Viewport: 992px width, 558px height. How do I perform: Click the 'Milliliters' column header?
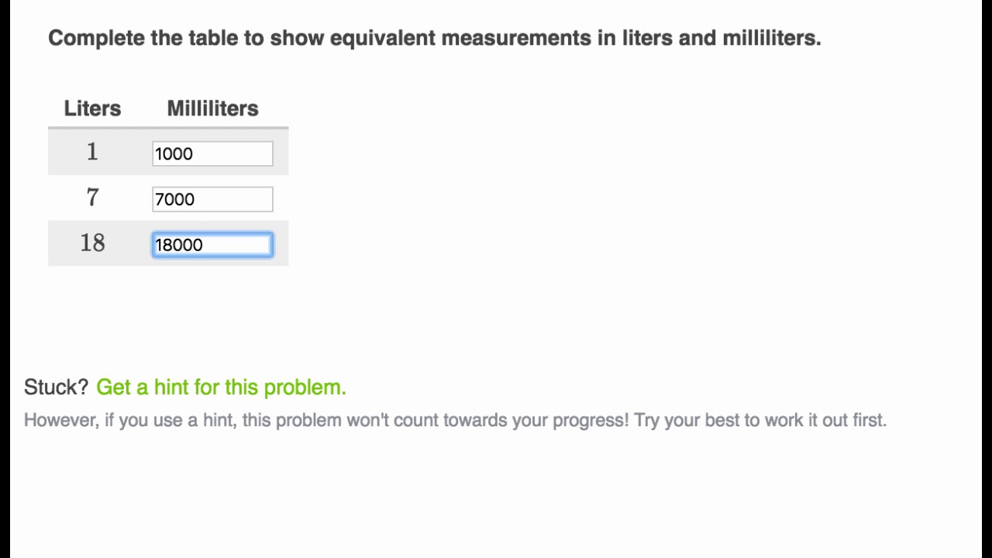coord(212,108)
